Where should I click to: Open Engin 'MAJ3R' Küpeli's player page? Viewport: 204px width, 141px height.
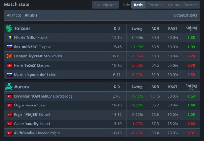pyautogui.click(x=32, y=114)
